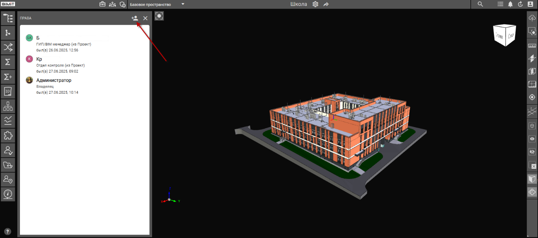Click the ruler measurement tool
538x238 pixels.
(532, 46)
